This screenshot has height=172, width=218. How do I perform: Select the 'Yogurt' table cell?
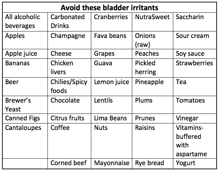coord(186,163)
